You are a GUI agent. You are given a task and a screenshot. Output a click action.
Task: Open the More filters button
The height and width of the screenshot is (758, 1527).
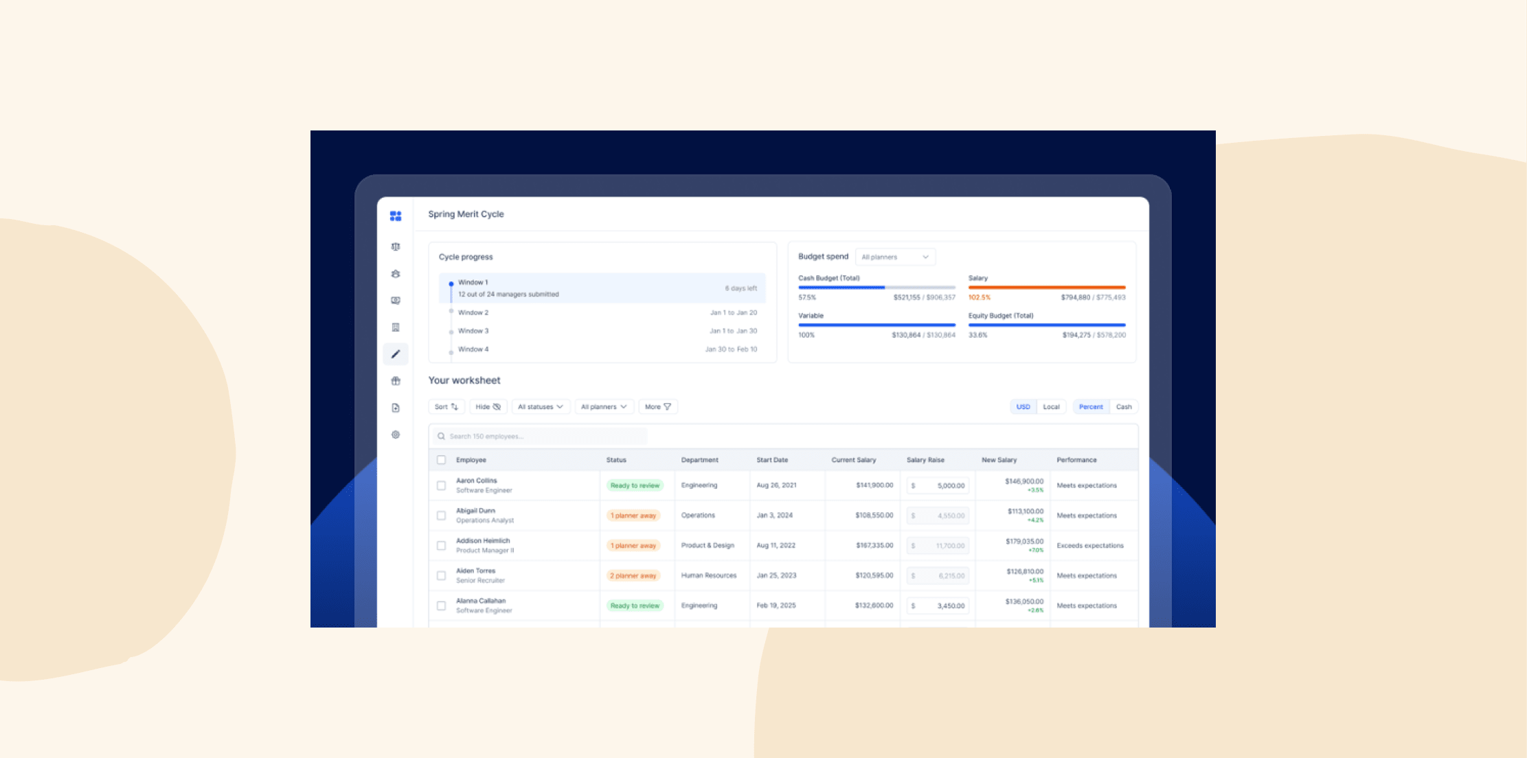(x=658, y=406)
